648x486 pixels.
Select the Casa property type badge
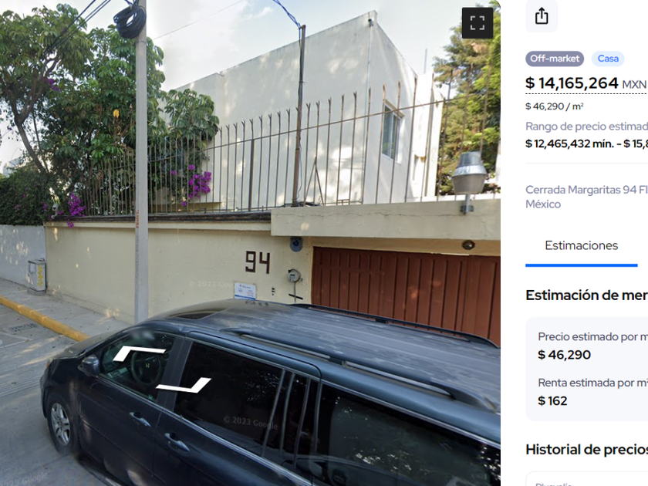[608, 59]
